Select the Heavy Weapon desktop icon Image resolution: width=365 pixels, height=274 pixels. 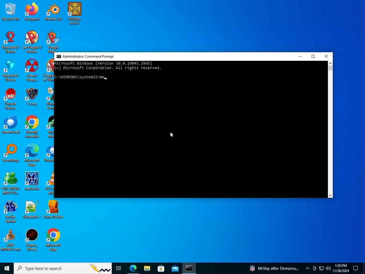pyautogui.click(x=32, y=70)
